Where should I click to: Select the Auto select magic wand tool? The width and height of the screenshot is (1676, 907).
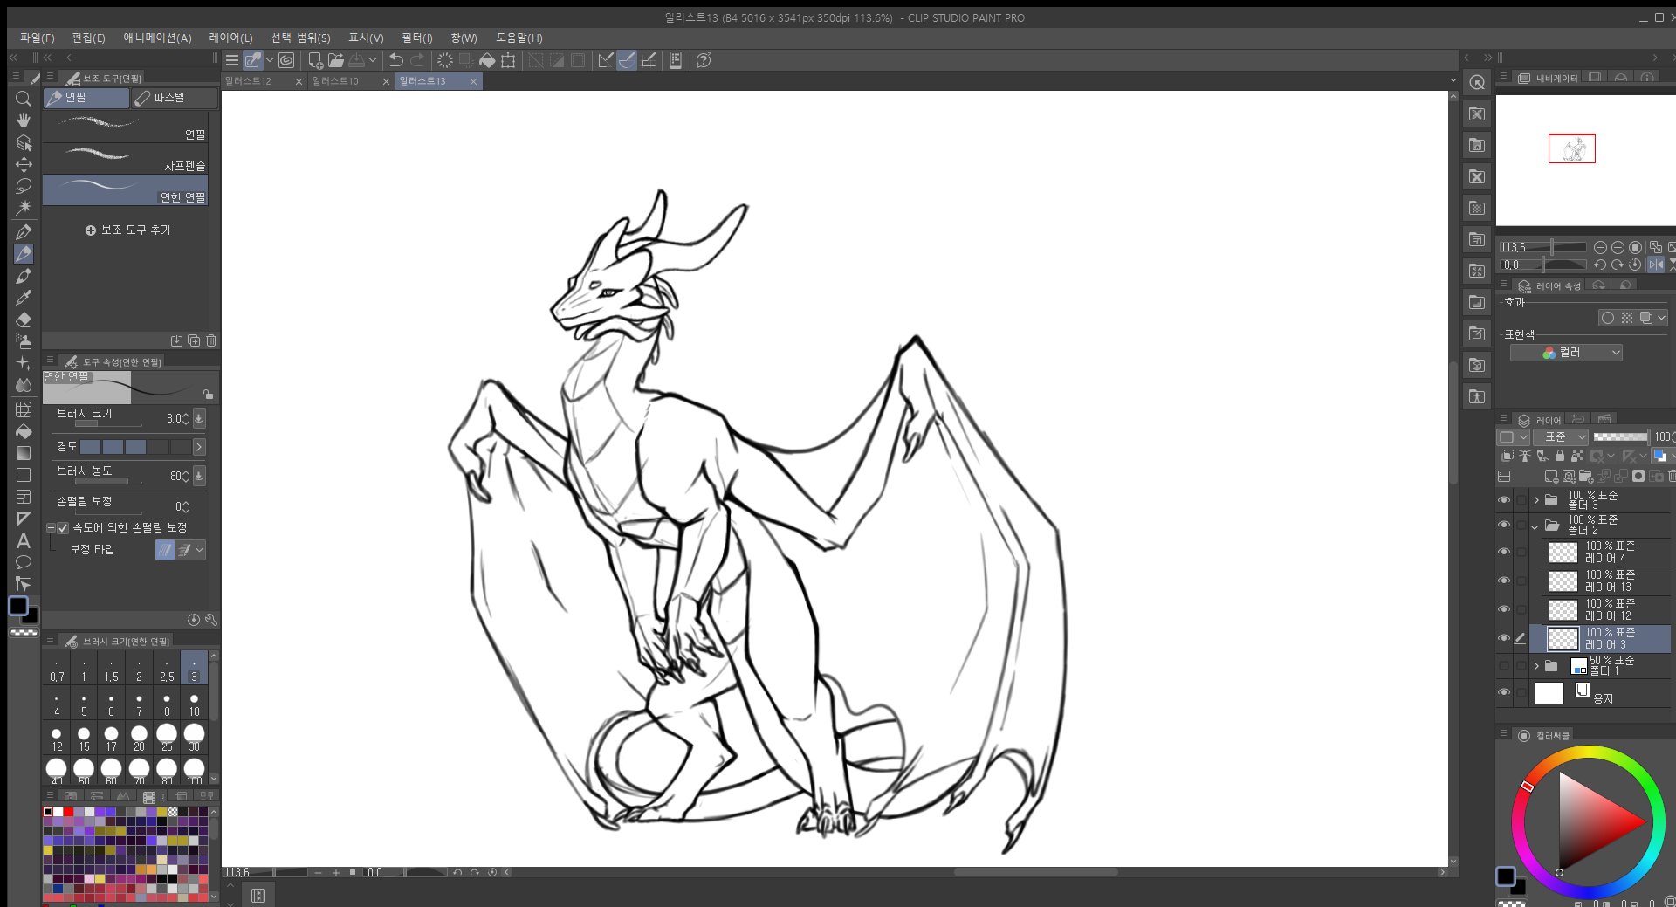point(24,208)
